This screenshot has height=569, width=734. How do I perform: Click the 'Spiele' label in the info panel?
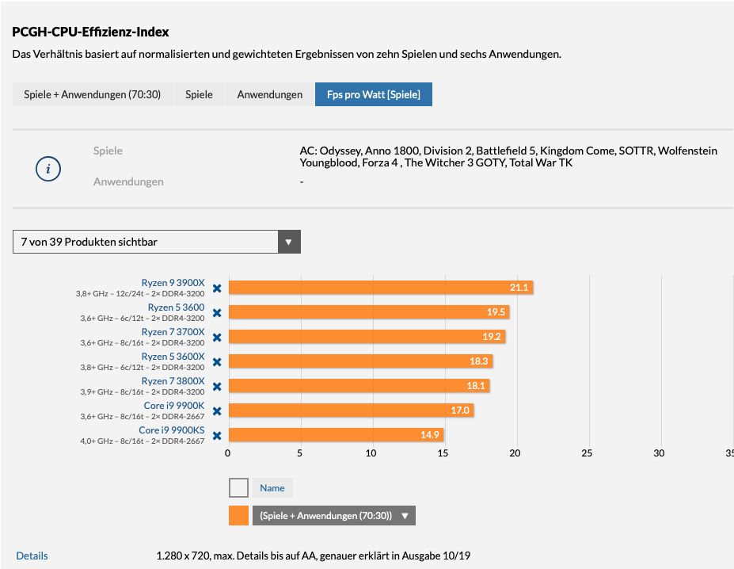(108, 151)
